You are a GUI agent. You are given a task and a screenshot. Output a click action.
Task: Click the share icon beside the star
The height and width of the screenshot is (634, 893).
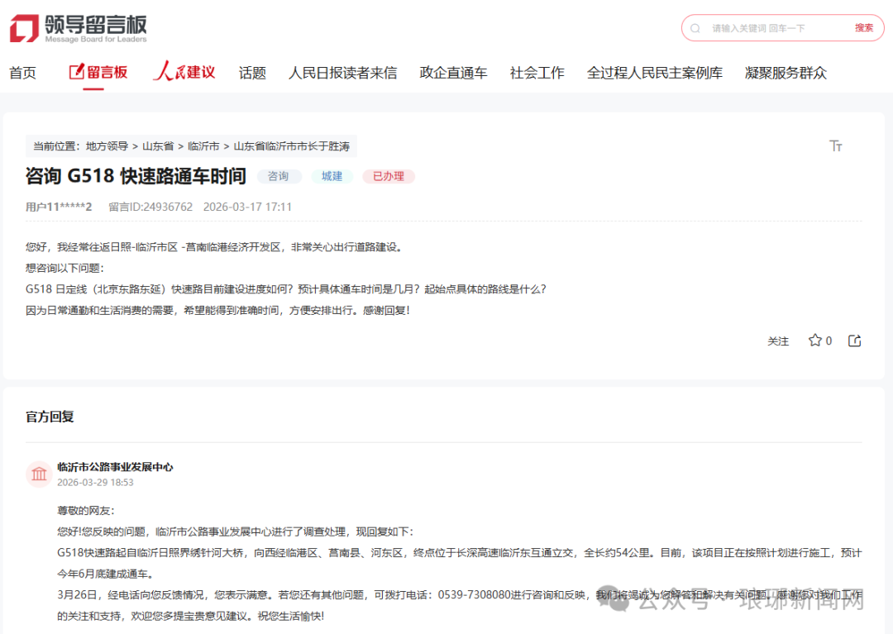[855, 341]
